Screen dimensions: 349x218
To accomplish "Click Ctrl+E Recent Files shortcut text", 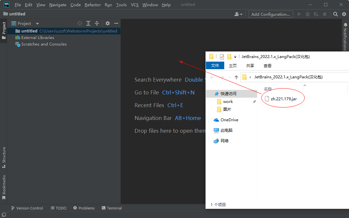I will (175, 105).
